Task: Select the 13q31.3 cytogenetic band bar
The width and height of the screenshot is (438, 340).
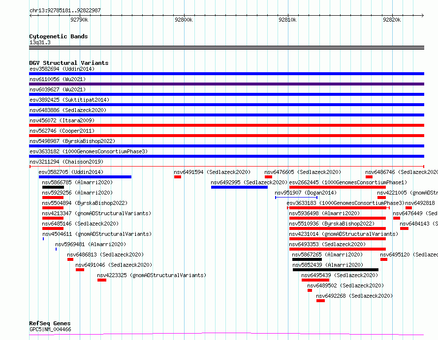Action: pyautogui.click(x=226, y=48)
